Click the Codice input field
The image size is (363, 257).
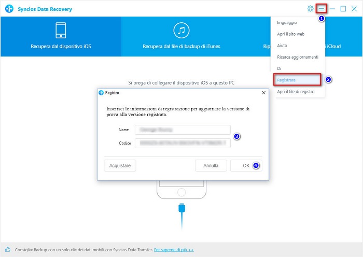[183, 143]
